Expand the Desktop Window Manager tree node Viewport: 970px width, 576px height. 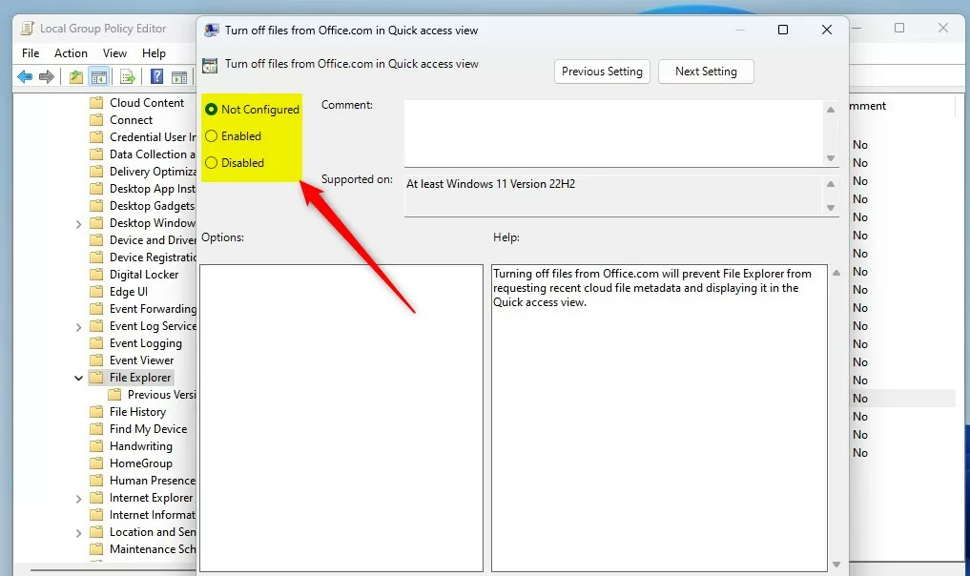pos(78,224)
